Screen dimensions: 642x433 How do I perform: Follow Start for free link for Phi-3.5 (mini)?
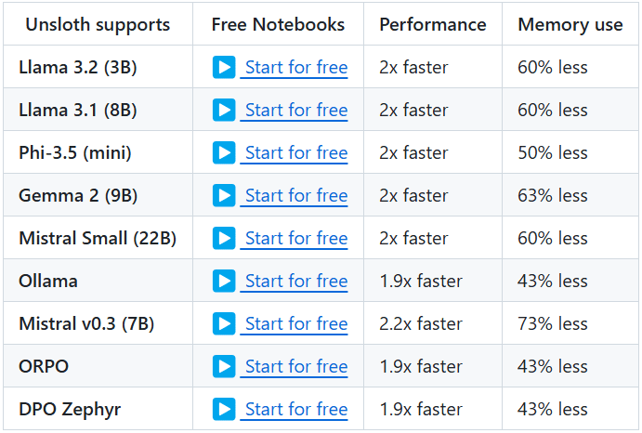[296, 153]
